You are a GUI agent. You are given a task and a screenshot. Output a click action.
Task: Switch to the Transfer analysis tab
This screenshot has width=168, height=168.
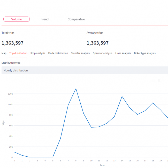(x=80, y=53)
